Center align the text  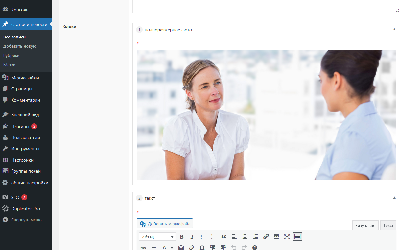pos(245,237)
